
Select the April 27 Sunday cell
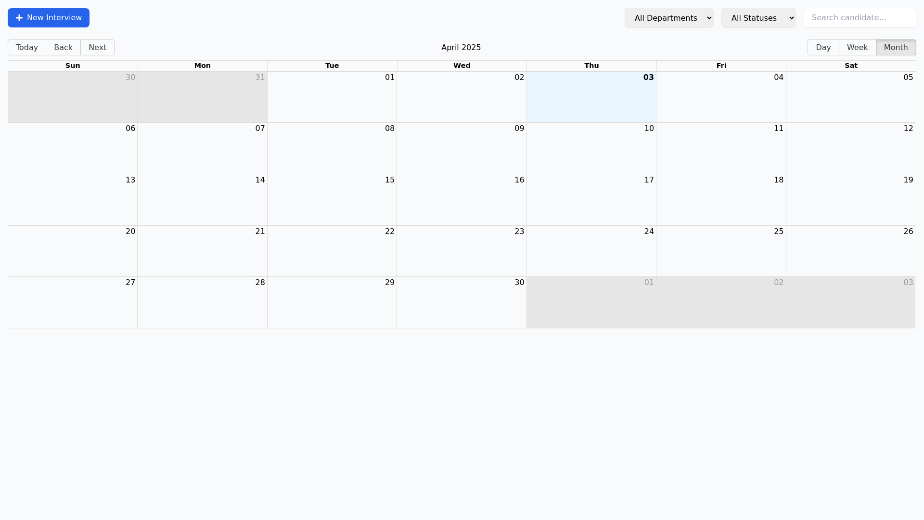tap(73, 303)
